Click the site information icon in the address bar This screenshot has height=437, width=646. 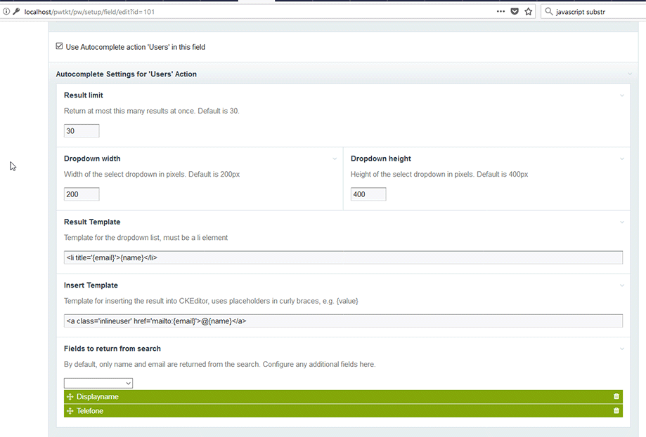click(6, 11)
